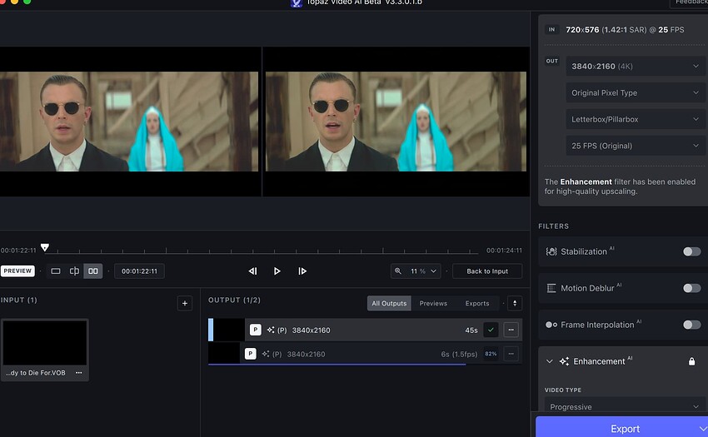Click the right enhanced preview pane
This screenshot has height=437, width=708.
[396, 122]
